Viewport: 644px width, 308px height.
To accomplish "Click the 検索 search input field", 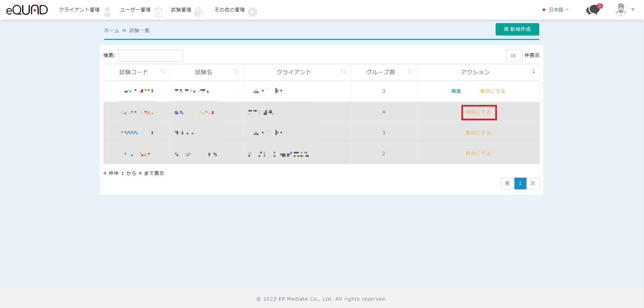I will [x=150, y=56].
